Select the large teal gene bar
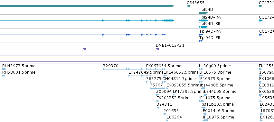The height and width of the screenshot is (122, 274). click(x=87, y=6)
